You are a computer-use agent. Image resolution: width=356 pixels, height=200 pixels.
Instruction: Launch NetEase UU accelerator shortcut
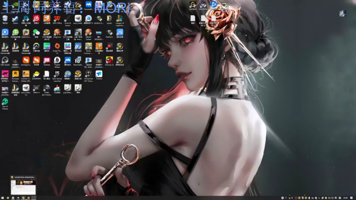pyautogui.click(x=26, y=20)
